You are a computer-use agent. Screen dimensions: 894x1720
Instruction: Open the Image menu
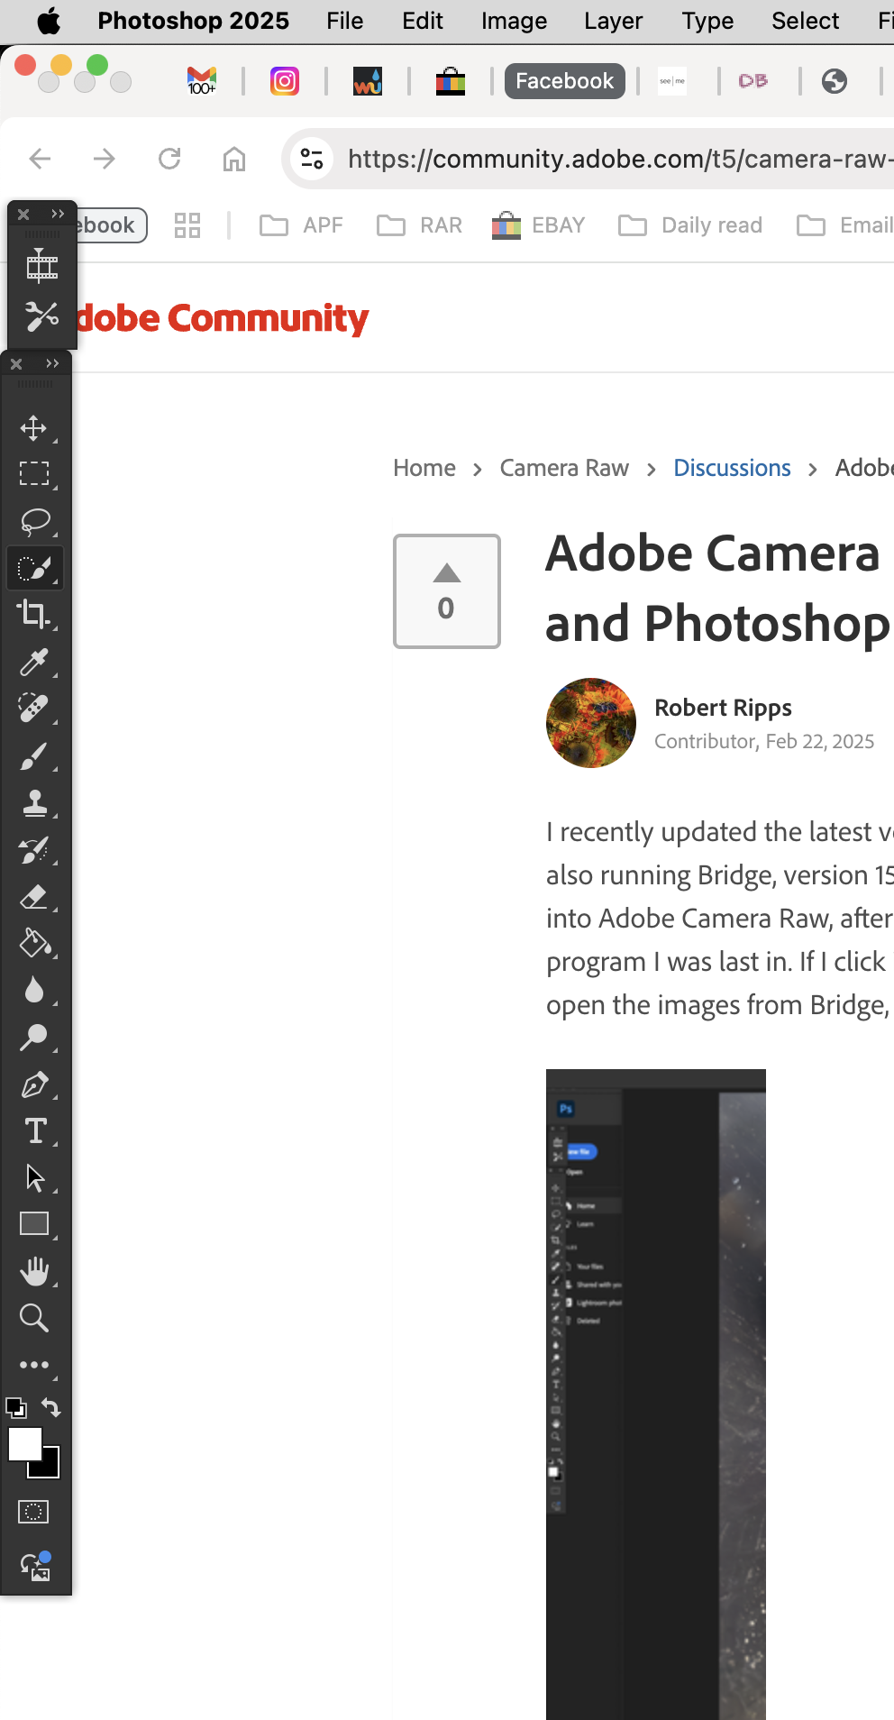click(514, 21)
